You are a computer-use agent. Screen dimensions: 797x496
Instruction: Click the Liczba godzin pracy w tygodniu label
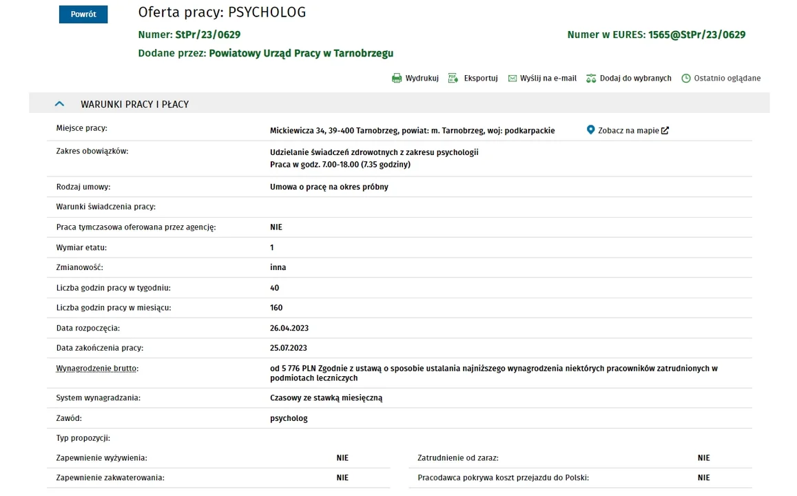point(114,288)
